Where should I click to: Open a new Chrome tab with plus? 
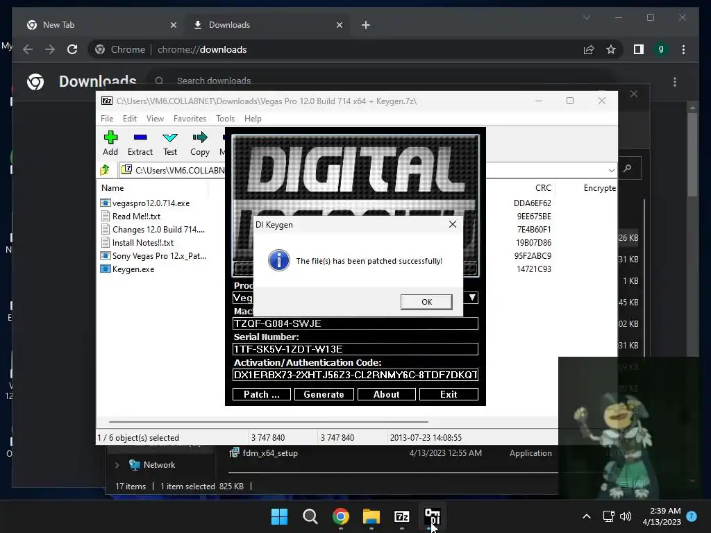(366, 25)
